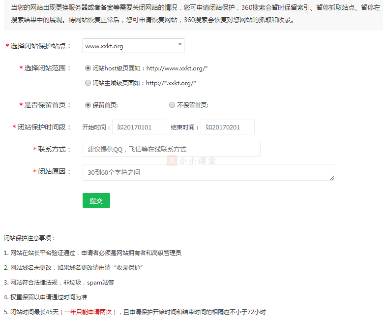Click the 联系方式 contact input field

(x=172, y=149)
